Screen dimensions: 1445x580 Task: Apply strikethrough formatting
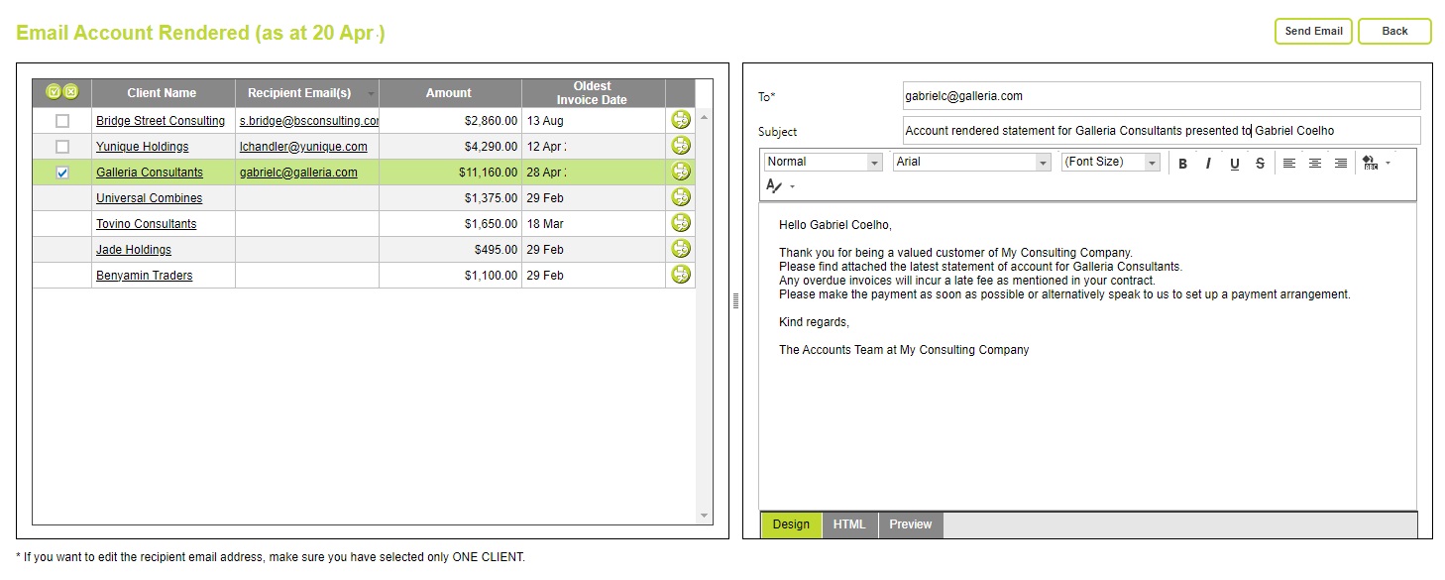click(1259, 163)
